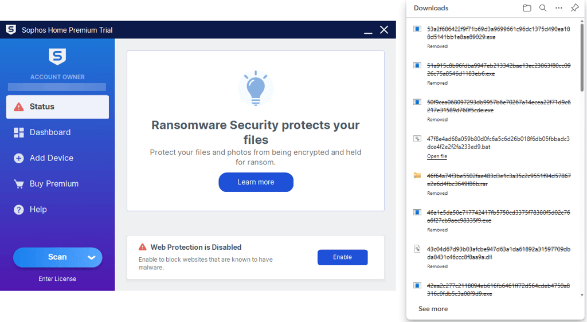This screenshot has height=322, width=587.
Task: Click the removed 53a2f606422f9f71 .exe entry
Action: [499, 33]
